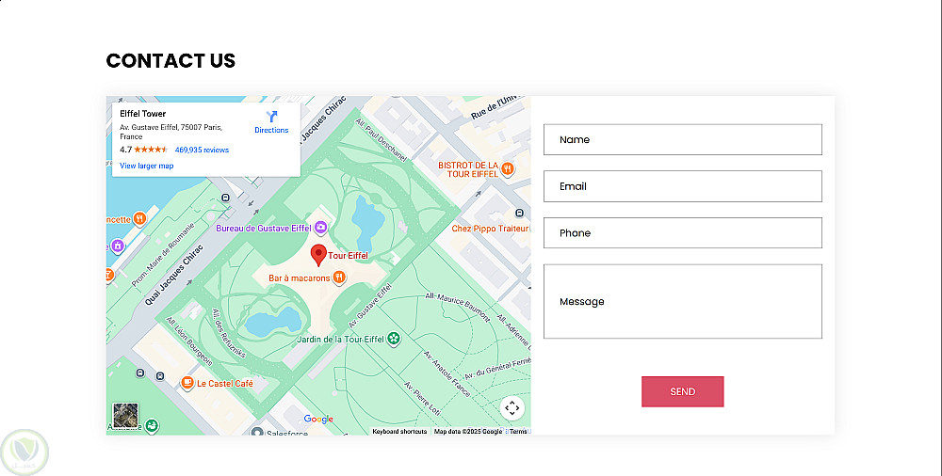The width and height of the screenshot is (942, 476).
Task: Click the purple marker at the map's left edge
Action: pyautogui.click(x=117, y=246)
